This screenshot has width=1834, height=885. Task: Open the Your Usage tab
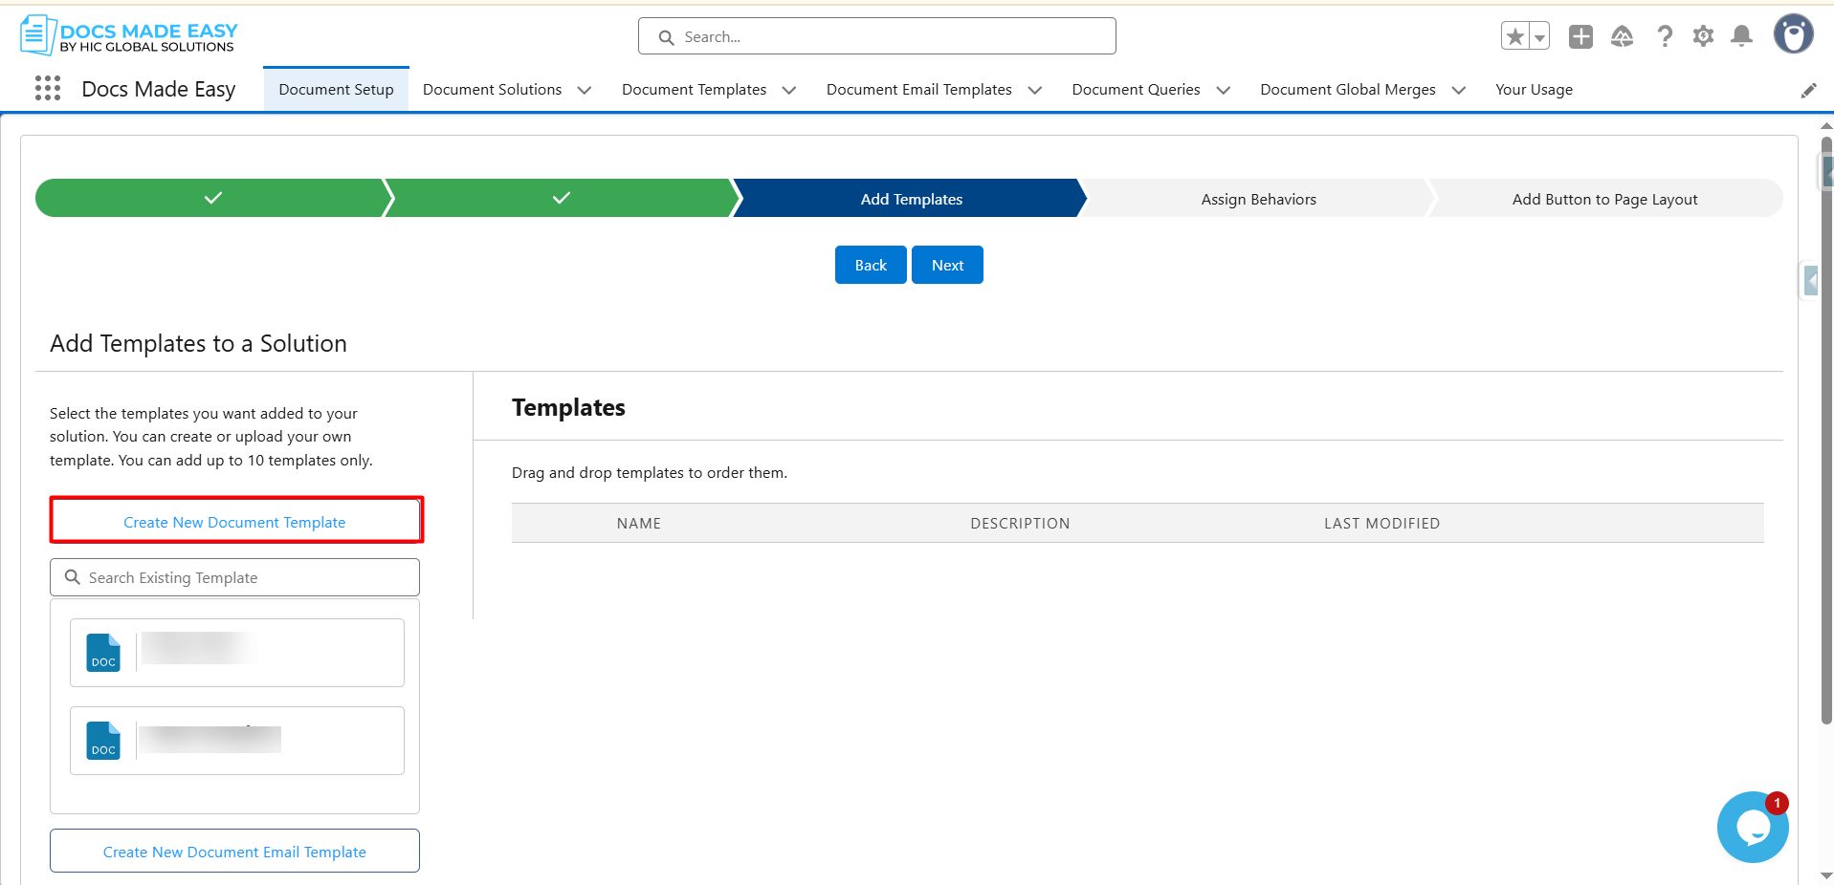pos(1535,89)
